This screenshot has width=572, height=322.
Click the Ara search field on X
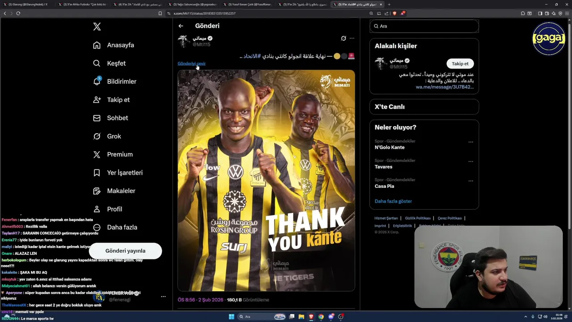coord(424,26)
